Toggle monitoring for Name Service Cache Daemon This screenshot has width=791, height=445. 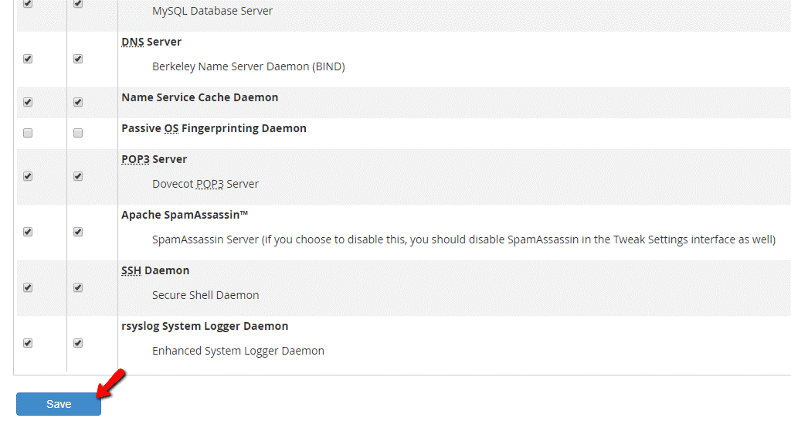(x=77, y=102)
